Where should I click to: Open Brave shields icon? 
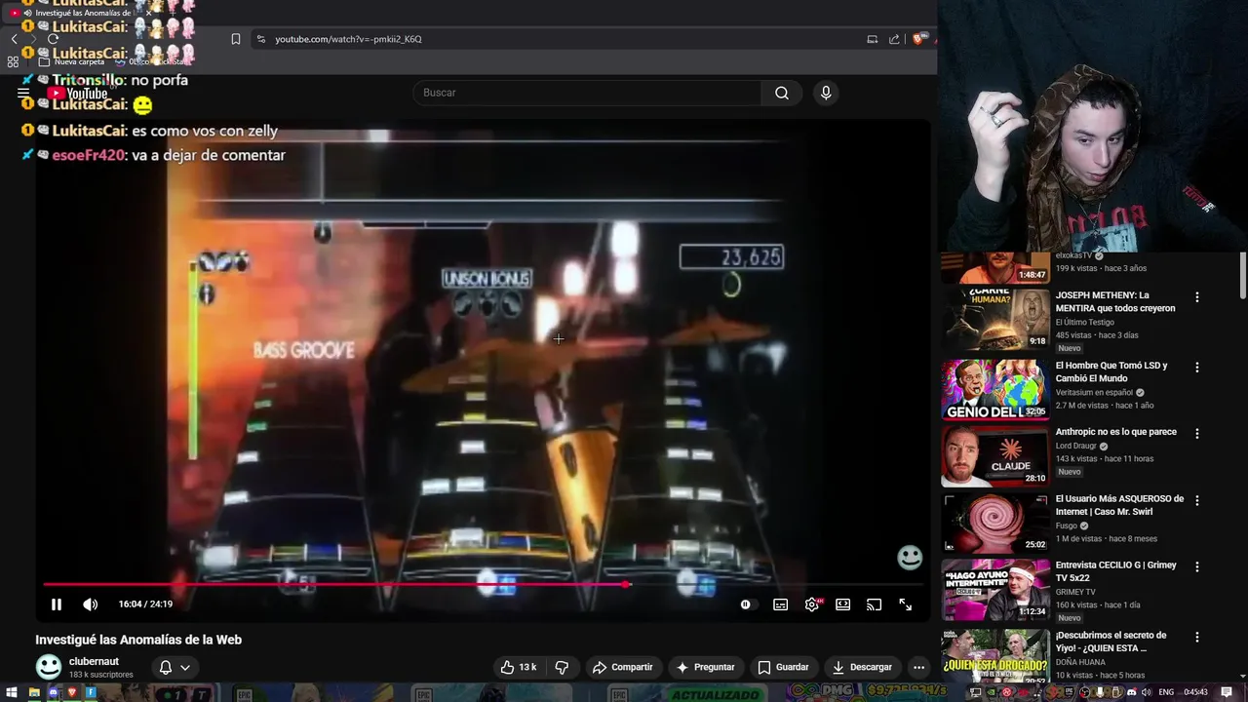[x=918, y=39]
